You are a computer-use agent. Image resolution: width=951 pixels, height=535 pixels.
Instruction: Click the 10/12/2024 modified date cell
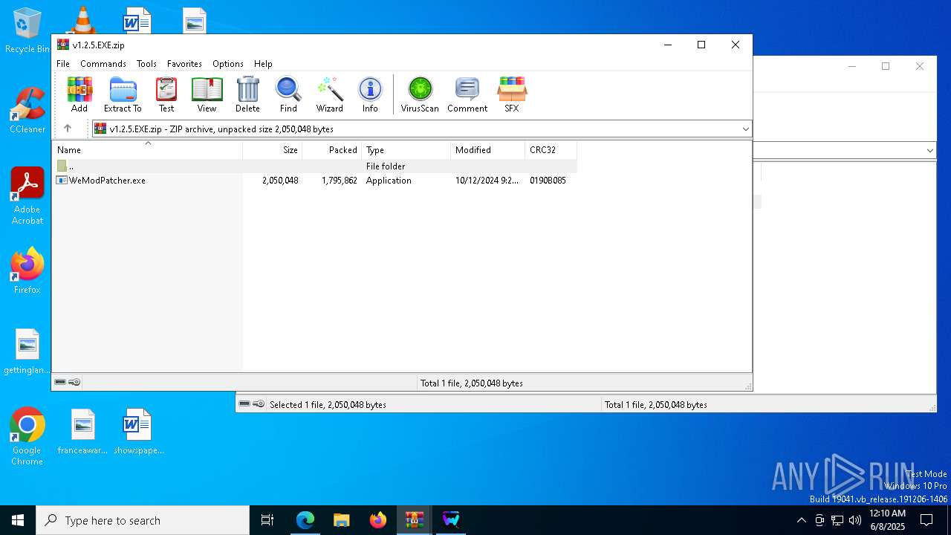(x=487, y=181)
